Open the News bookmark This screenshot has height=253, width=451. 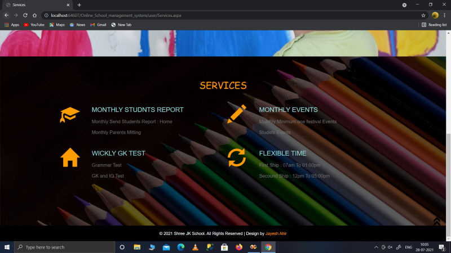pos(77,25)
